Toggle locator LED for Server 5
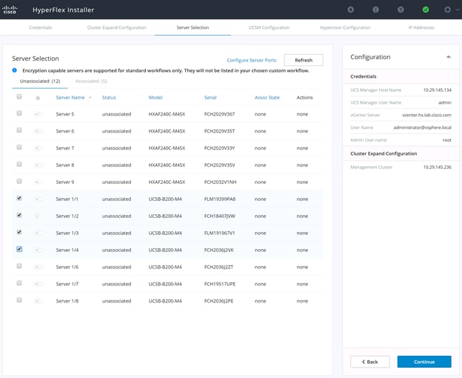The image size is (462, 378). click(x=38, y=114)
